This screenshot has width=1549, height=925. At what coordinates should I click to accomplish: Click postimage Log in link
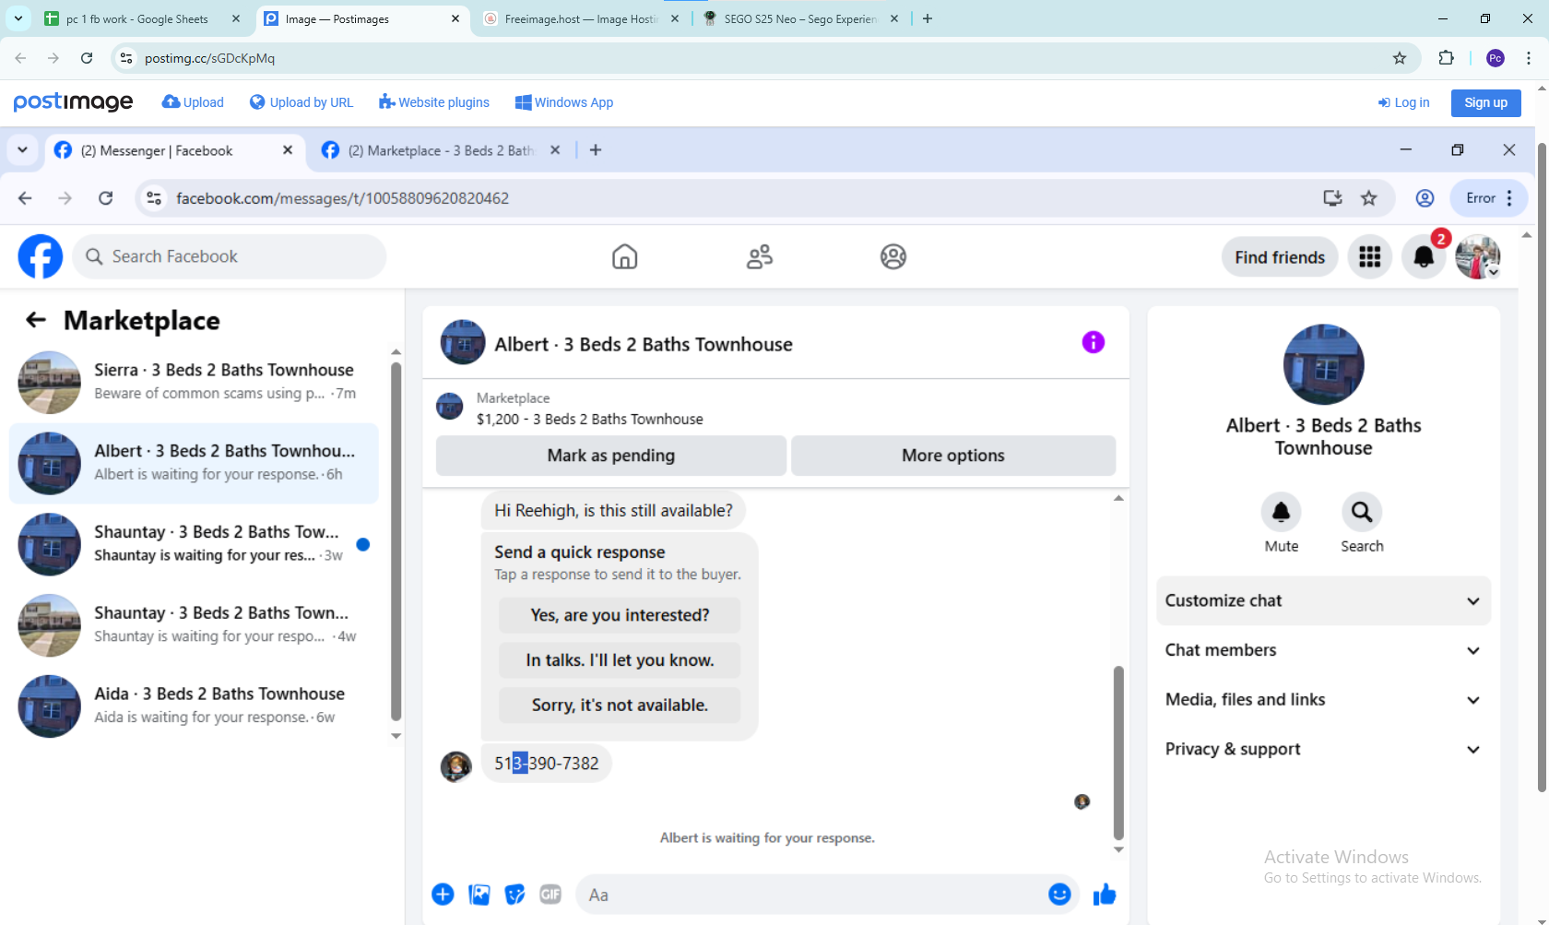point(1404,102)
